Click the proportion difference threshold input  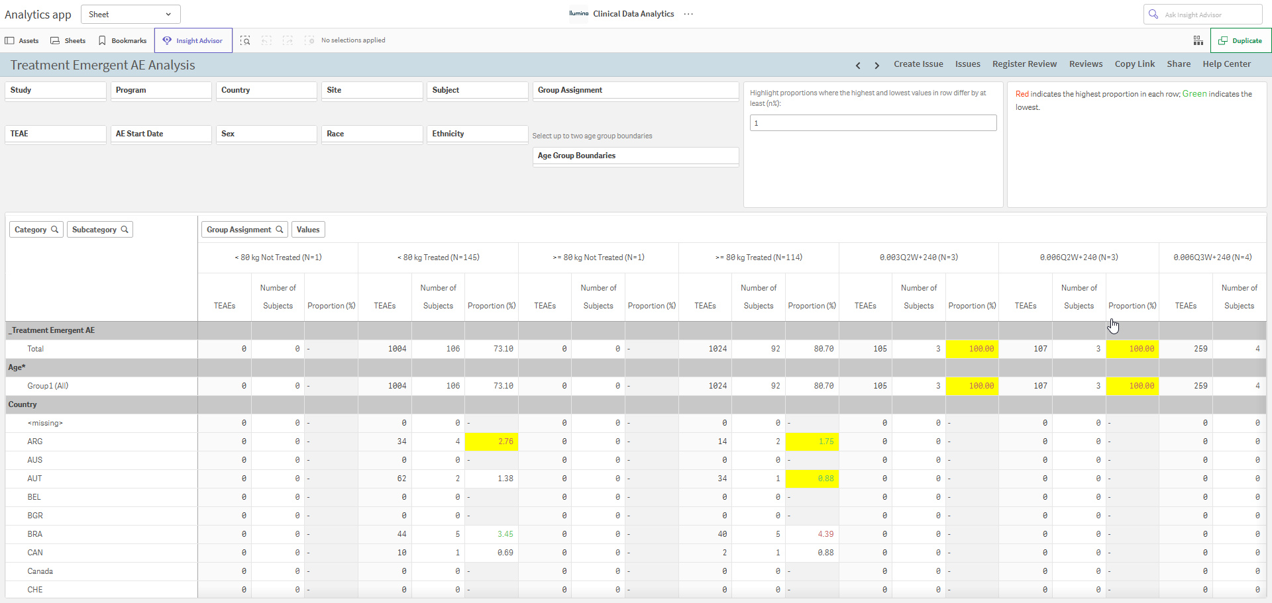coord(873,123)
